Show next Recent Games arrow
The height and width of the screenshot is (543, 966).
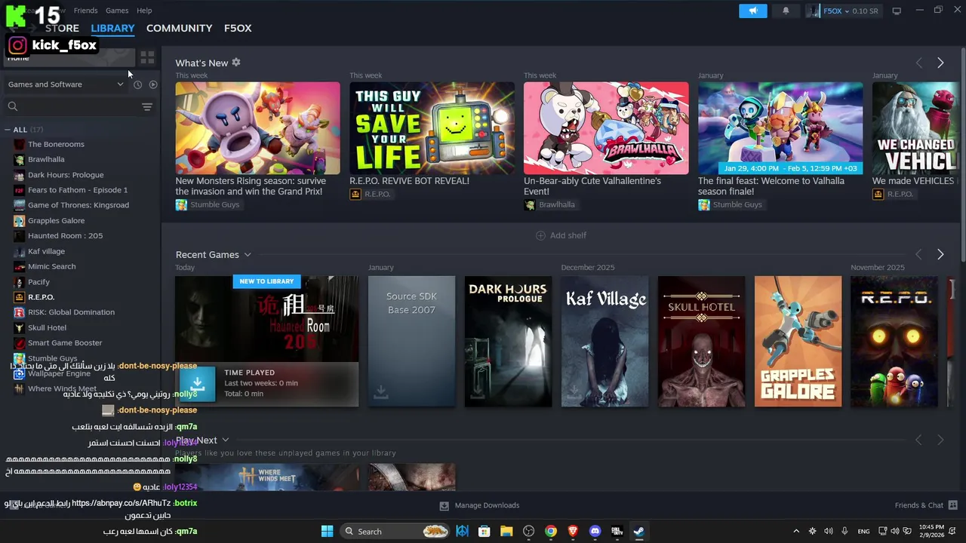(940, 255)
